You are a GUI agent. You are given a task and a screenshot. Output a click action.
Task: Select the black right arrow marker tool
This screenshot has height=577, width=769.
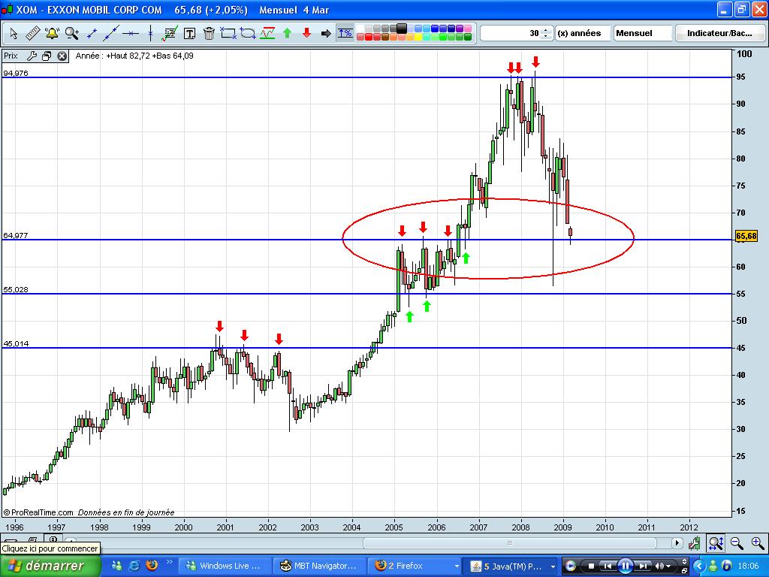[x=326, y=33]
